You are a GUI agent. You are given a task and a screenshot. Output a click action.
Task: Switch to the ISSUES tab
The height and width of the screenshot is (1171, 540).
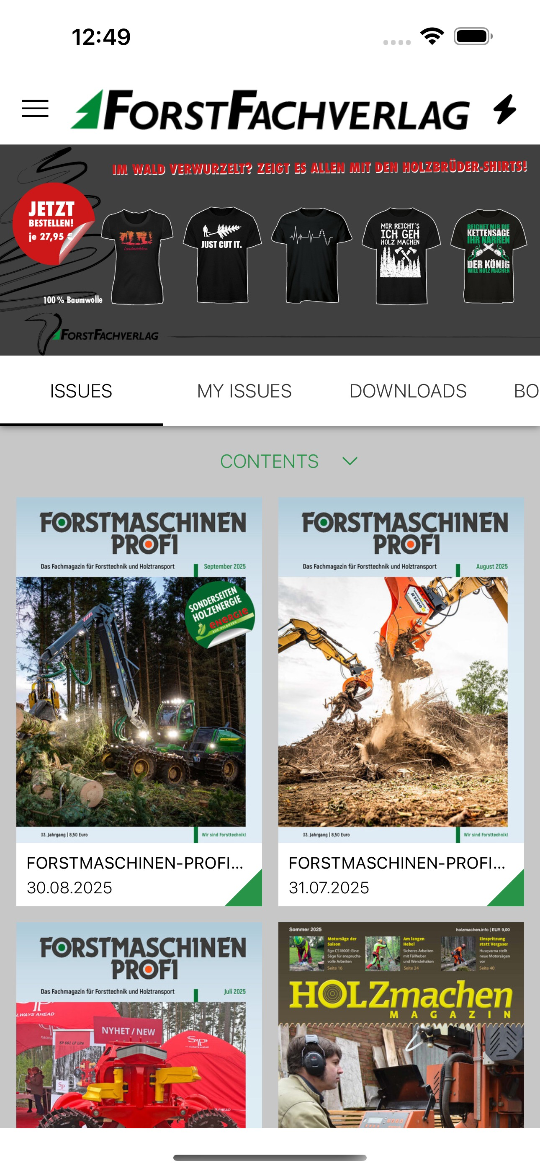(x=81, y=391)
